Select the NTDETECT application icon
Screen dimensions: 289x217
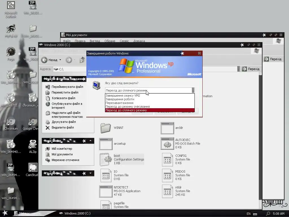(106, 191)
